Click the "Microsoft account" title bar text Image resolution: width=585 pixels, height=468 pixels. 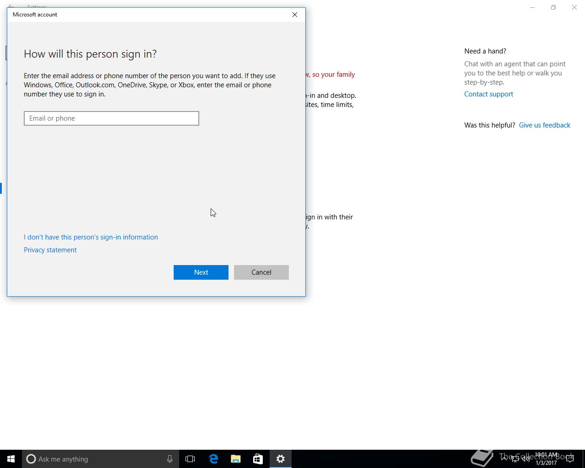[x=35, y=15]
